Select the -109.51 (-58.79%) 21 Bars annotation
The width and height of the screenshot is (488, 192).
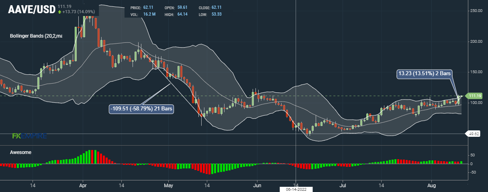click(x=141, y=108)
